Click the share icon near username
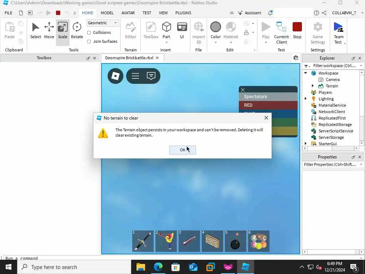Screen dimensions: 365x274 coord(324,13)
